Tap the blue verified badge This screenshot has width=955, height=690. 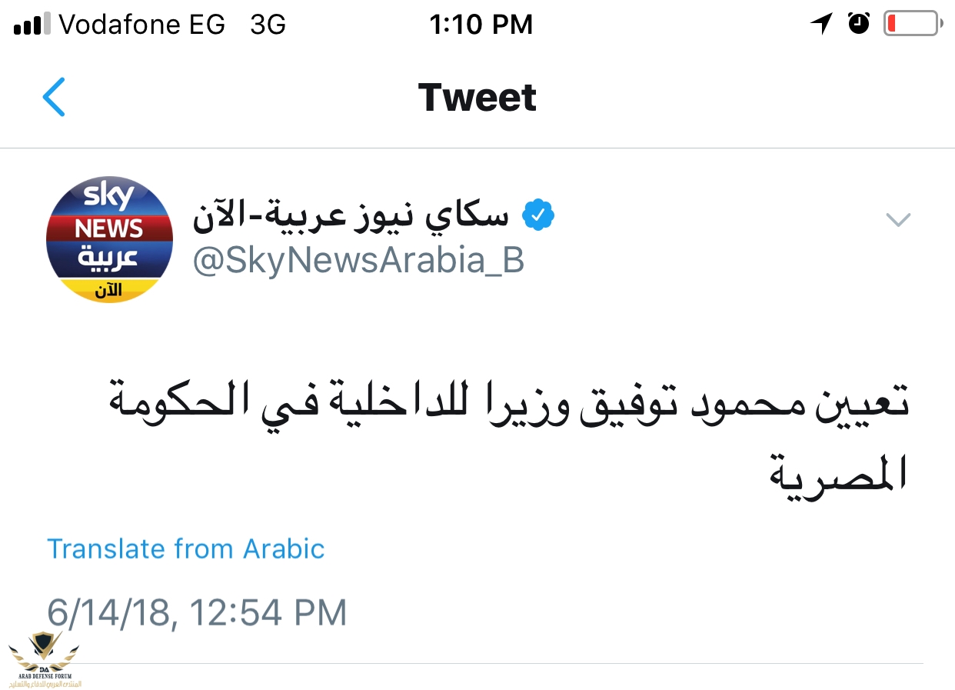coord(539,215)
